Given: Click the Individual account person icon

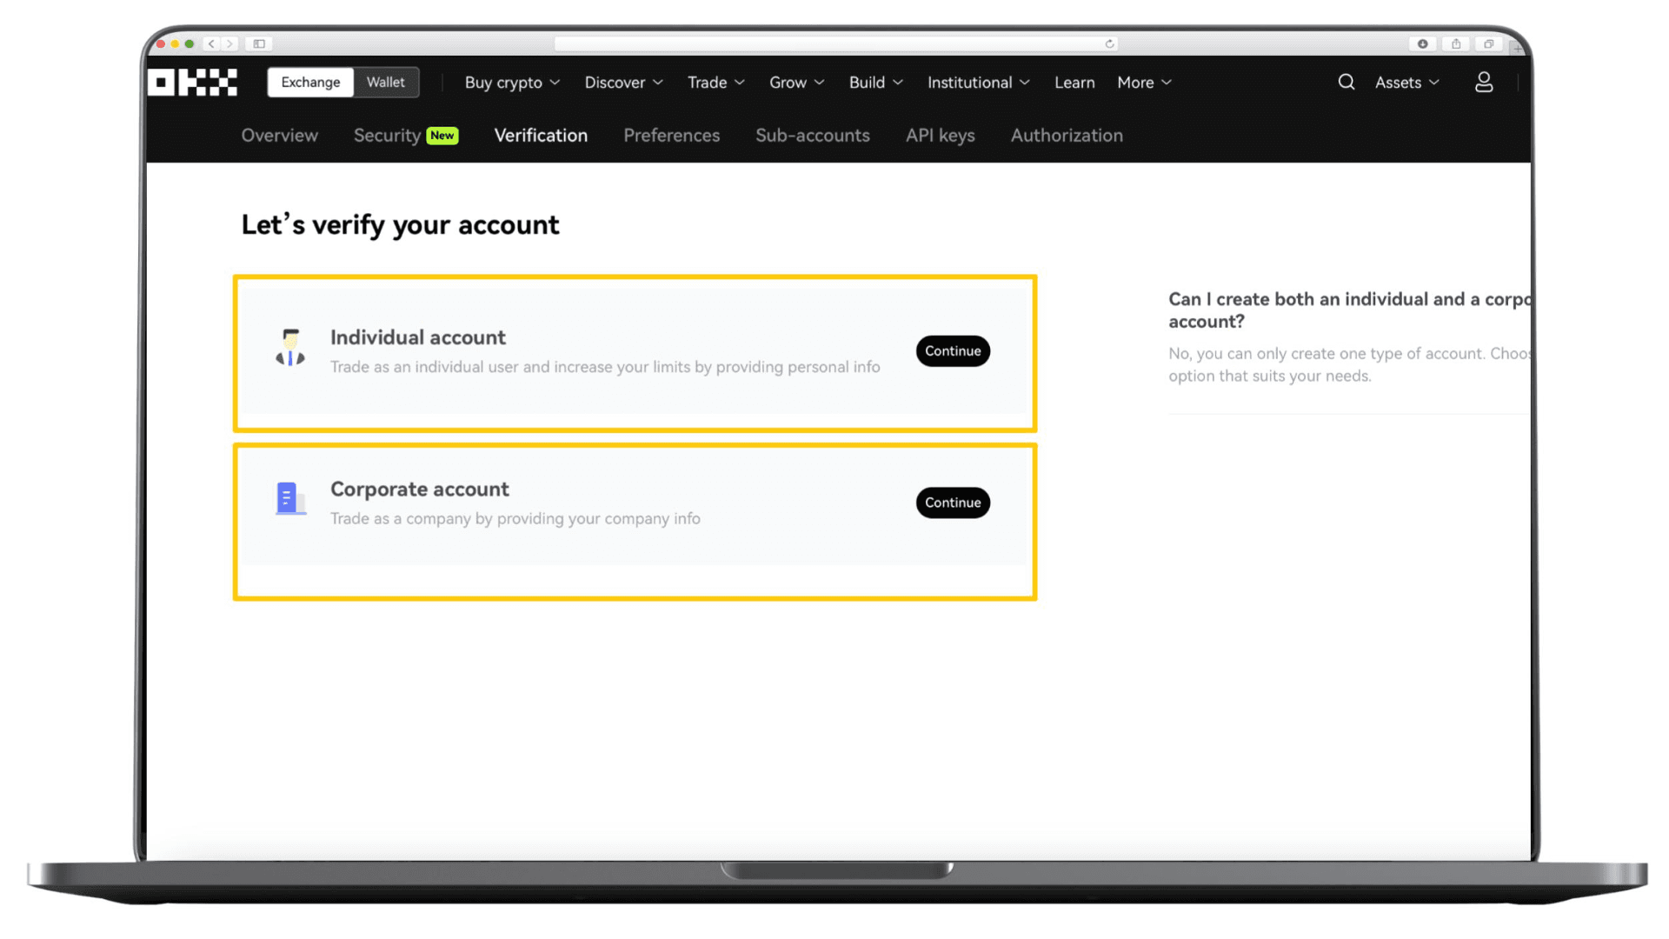Looking at the screenshot, I should [x=290, y=350].
